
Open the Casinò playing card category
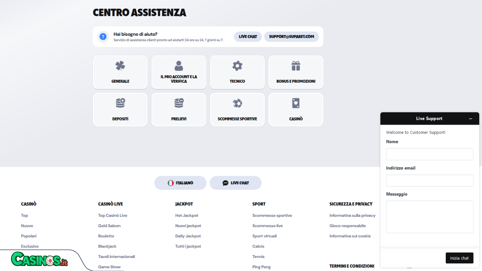296,109
